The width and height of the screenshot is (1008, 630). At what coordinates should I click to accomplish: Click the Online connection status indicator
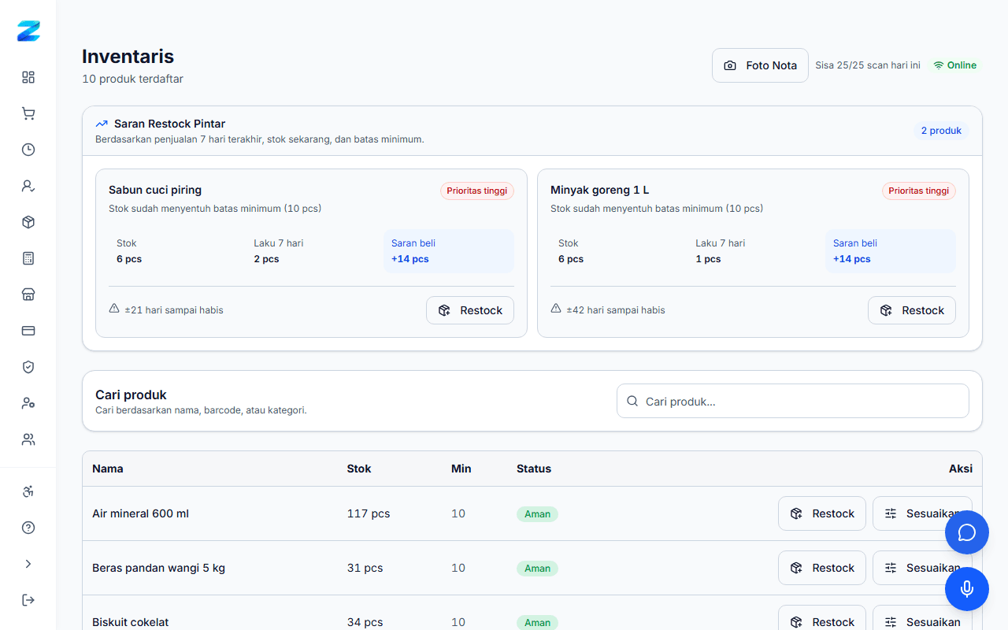click(954, 65)
